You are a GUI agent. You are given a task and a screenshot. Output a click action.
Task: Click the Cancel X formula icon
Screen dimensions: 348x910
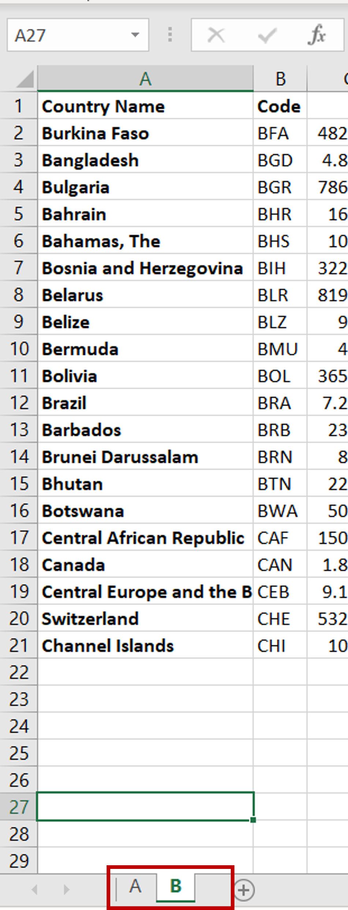(x=216, y=35)
